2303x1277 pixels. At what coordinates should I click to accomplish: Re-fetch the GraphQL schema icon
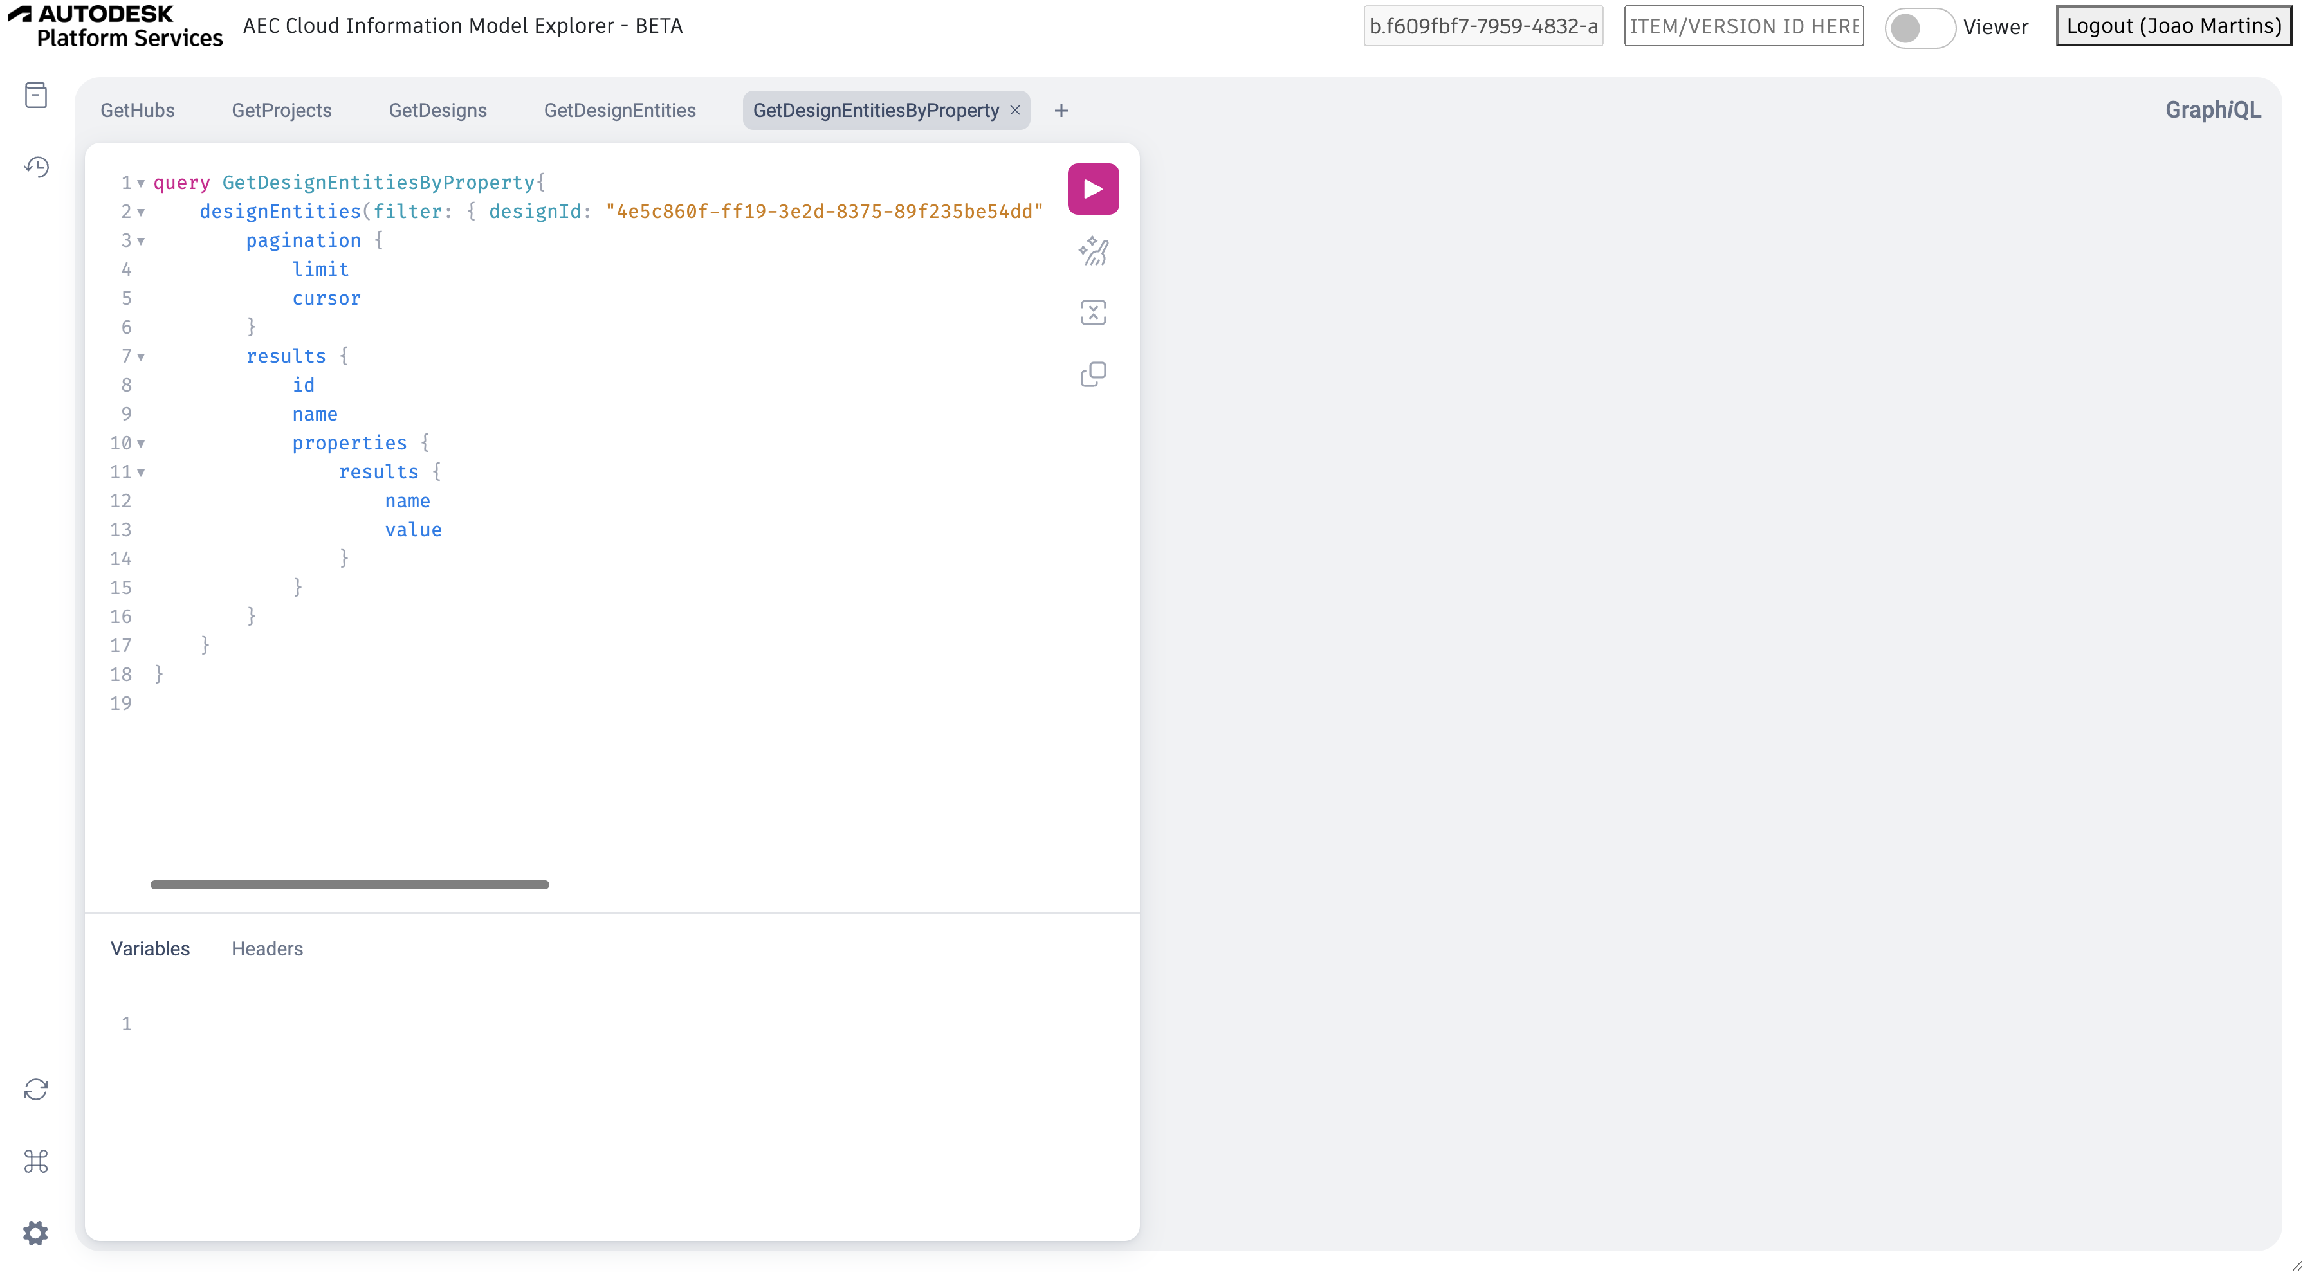click(36, 1089)
